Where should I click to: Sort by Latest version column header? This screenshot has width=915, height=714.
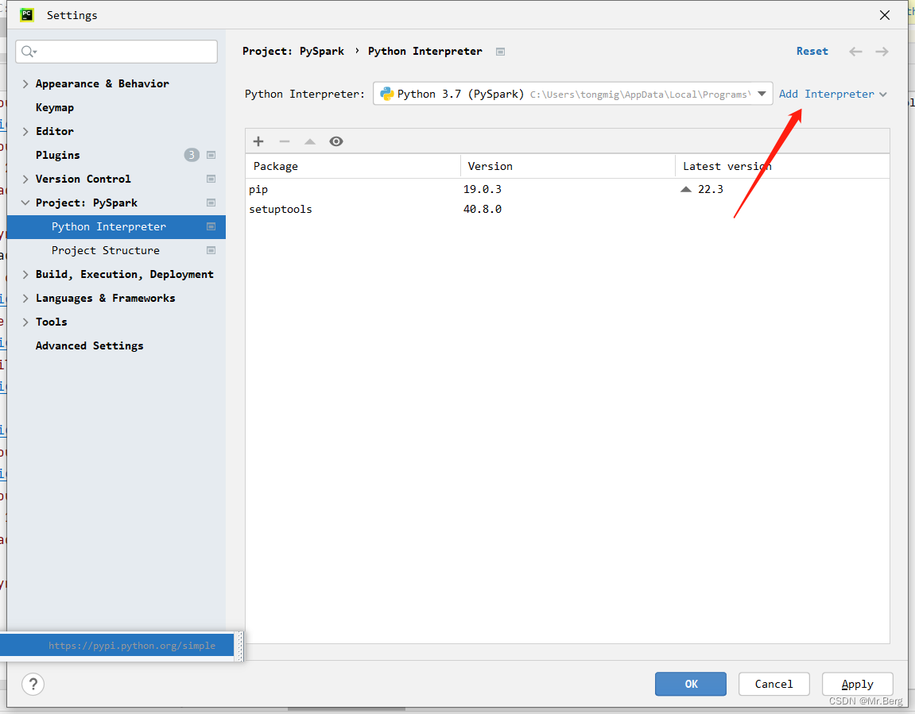(x=782, y=166)
